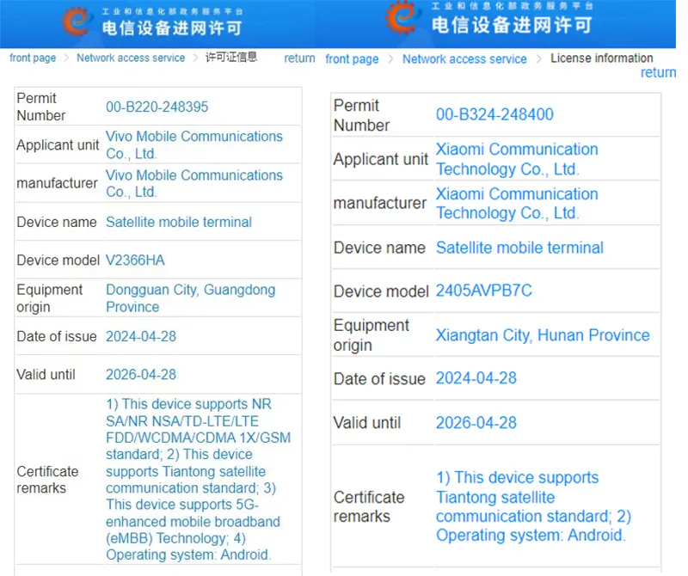This screenshot has height=576, width=688.
Task: Click the 'return' link on right page
Action: pyautogui.click(x=658, y=72)
